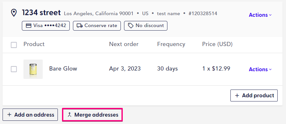
Task: Toggle the select-all checkbox in Product header
Action: click(x=14, y=45)
